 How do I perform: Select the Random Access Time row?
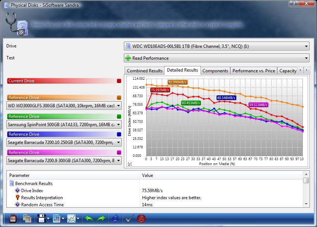(x=155, y=205)
